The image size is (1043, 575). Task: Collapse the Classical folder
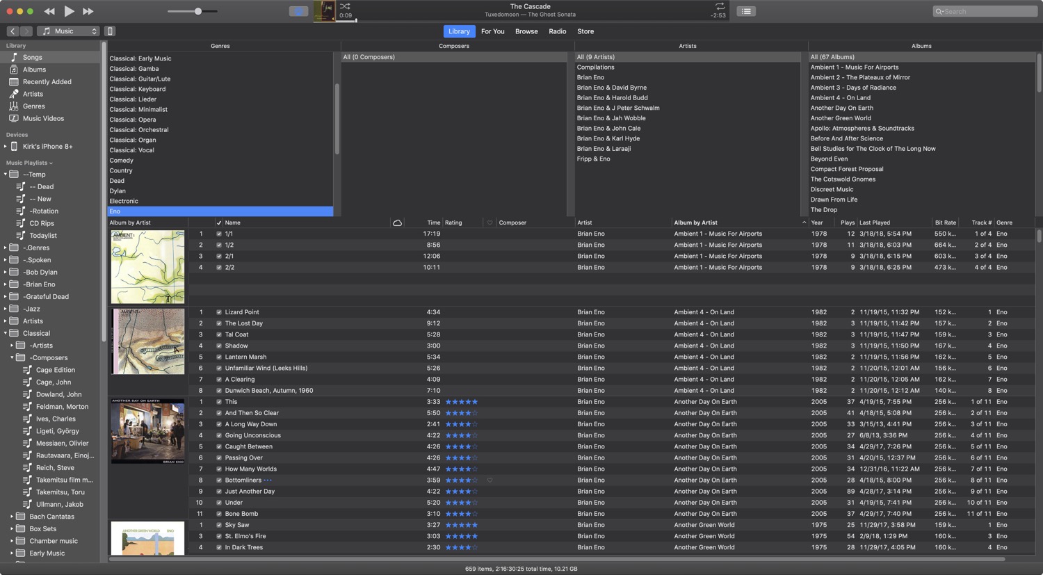pyautogui.click(x=5, y=333)
